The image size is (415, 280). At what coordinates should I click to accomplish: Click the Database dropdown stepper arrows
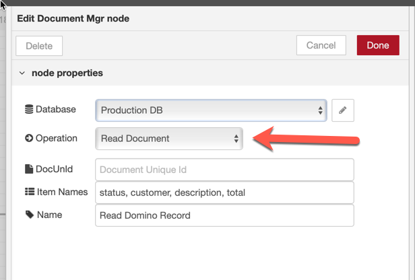[x=320, y=110]
